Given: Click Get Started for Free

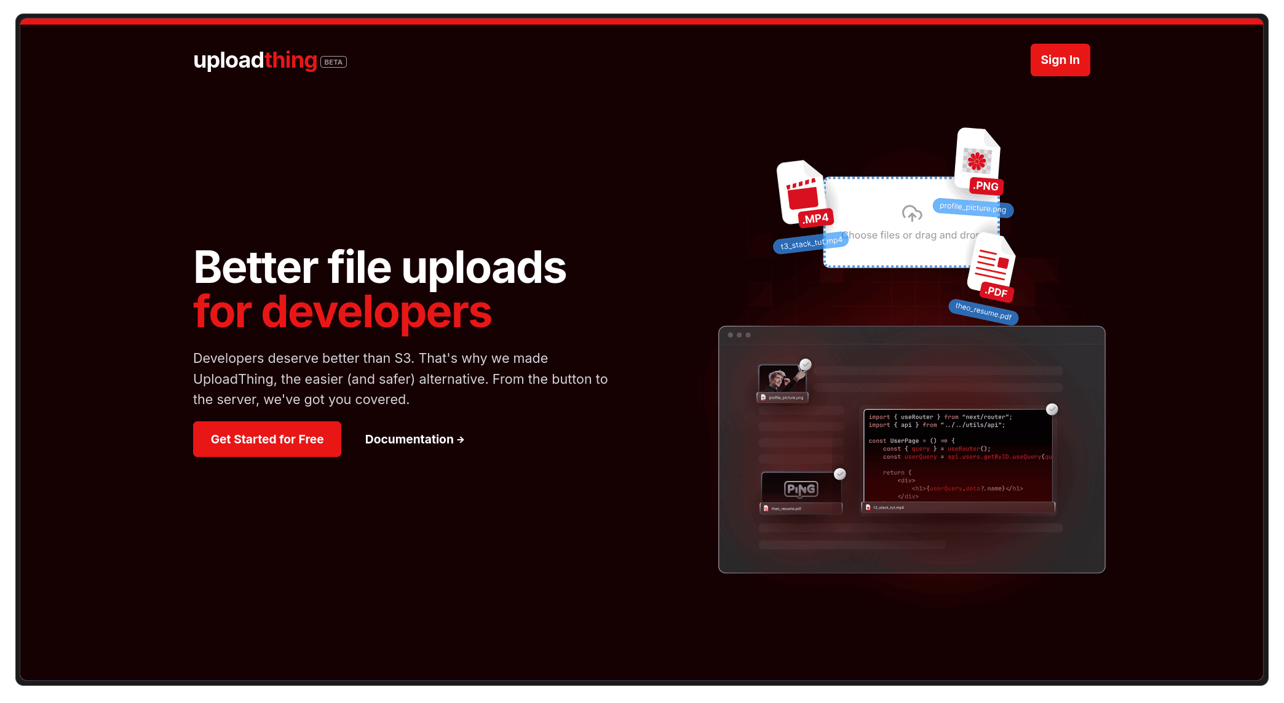Looking at the screenshot, I should click(x=267, y=439).
